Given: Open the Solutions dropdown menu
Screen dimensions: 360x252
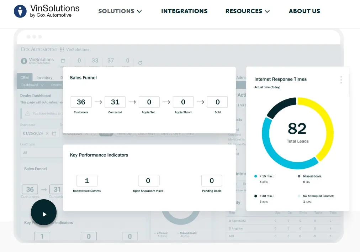Looking at the screenshot, I should click(x=120, y=11).
